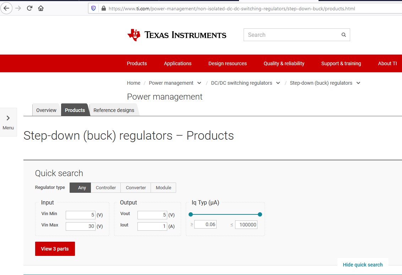The image size is (402, 275).
Task: View site security padlock info
Action: (x=104, y=9)
